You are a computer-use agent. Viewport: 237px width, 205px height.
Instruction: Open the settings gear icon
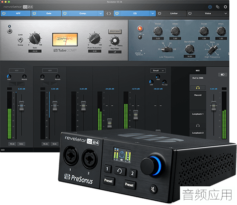click(225, 7)
